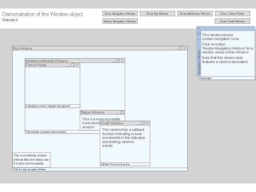This screenshot has height=192, width=256.
Task: Click the Close Navigation Window button
Action: coord(120,13)
